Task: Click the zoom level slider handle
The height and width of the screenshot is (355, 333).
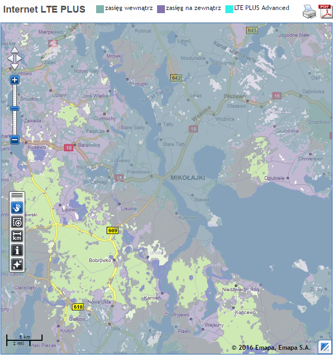Action: click(15, 109)
